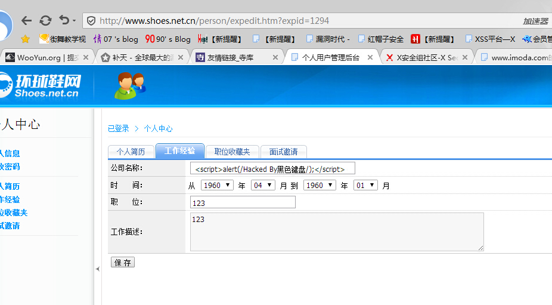This screenshot has height=305, width=552.
Task: Open the 漏洞时代 bookmark
Action: 328,39
